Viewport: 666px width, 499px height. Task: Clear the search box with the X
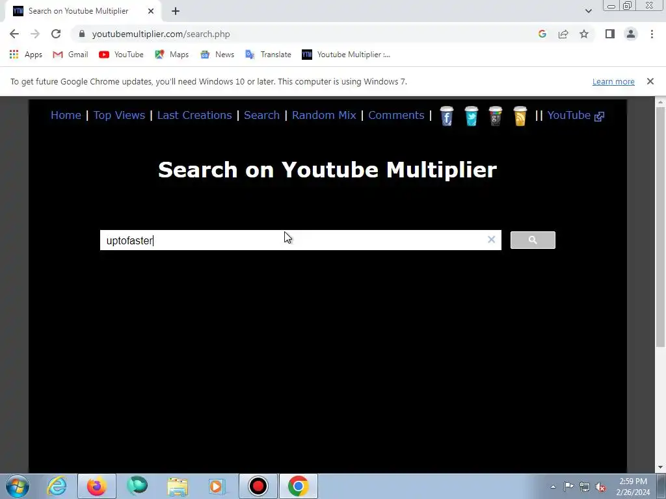click(492, 240)
